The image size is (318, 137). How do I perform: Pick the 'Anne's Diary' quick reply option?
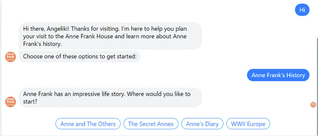click(202, 124)
